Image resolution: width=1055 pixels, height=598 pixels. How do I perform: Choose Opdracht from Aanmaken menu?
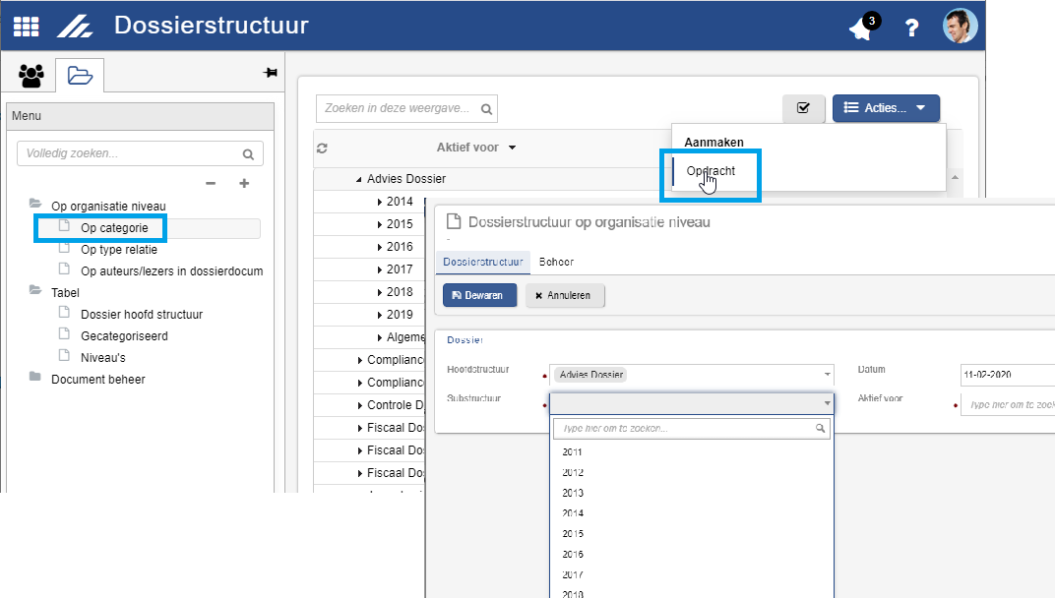pos(711,171)
